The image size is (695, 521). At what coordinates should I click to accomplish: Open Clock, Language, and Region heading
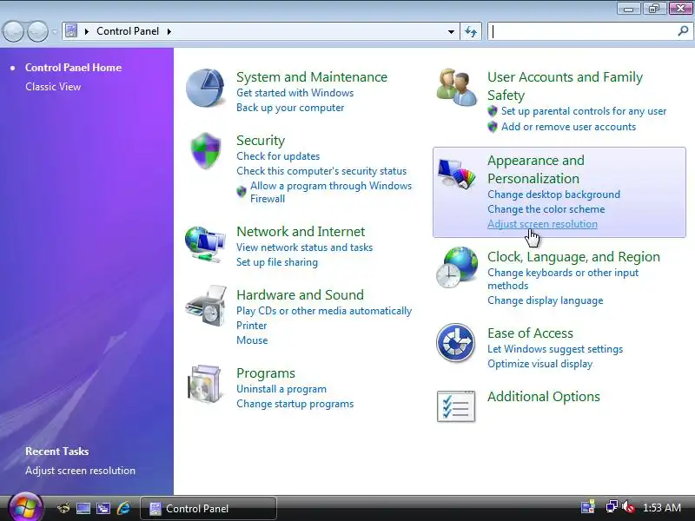tap(573, 257)
